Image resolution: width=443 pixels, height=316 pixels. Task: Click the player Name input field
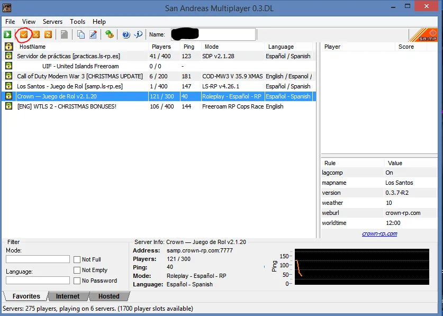click(213, 34)
